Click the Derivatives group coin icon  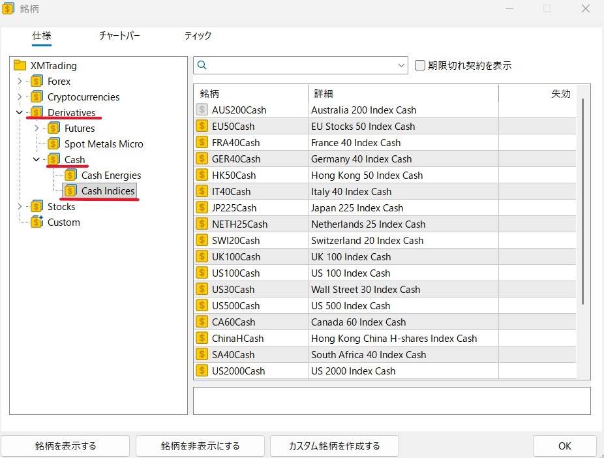tap(37, 112)
